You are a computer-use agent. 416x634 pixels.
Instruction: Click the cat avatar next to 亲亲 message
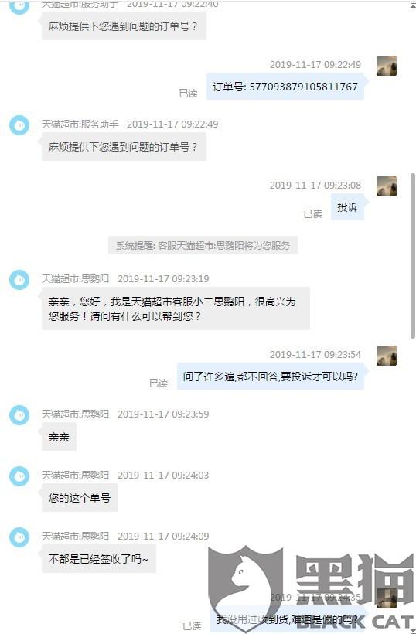coord(19,415)
